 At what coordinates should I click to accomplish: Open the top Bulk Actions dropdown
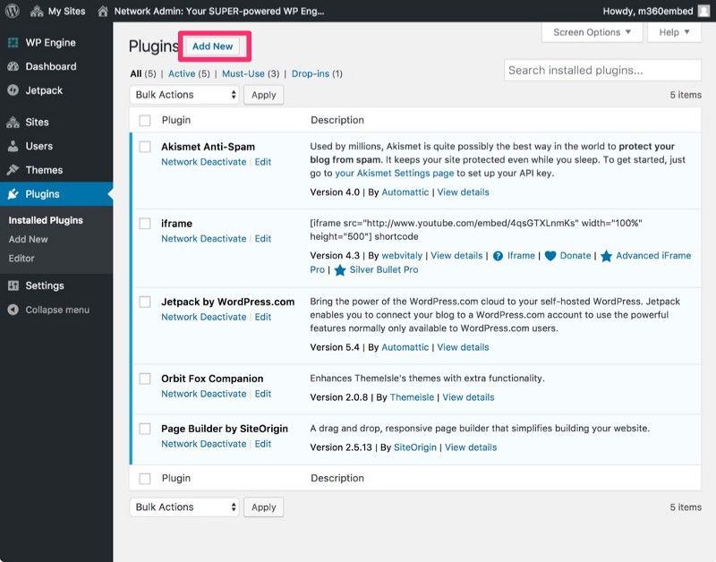click(x=184, y=95)
